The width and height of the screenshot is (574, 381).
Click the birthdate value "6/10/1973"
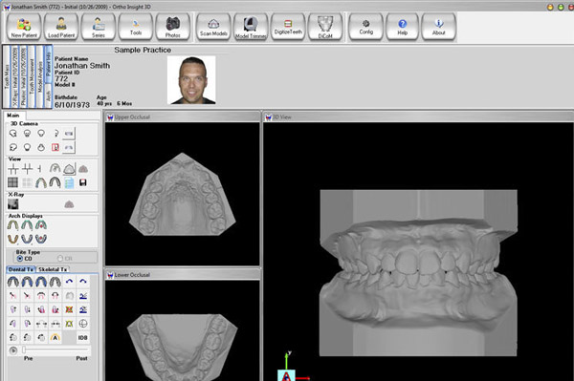tap(72, 105)
